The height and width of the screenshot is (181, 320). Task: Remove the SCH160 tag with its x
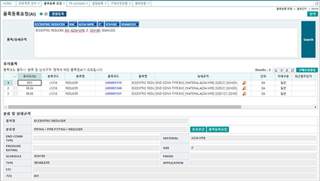pos(118,24)
